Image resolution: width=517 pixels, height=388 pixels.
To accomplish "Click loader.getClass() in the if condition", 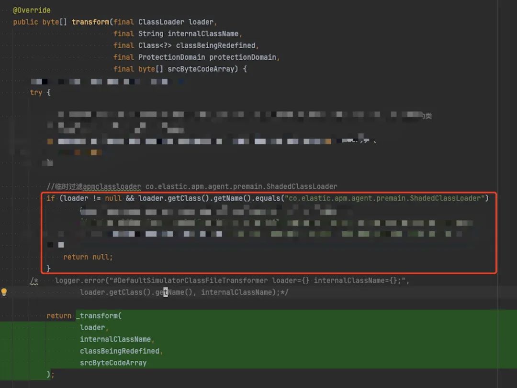I will (x=174, y=198).
